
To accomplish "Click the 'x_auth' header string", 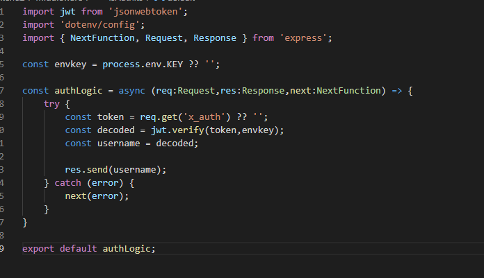I will tap(204, 117).
